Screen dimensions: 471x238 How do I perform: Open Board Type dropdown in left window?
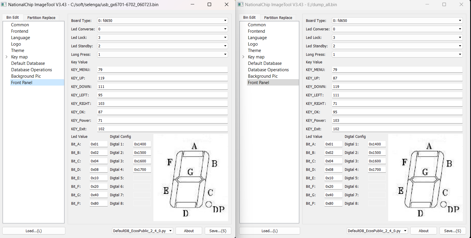(x=162, y=20)
